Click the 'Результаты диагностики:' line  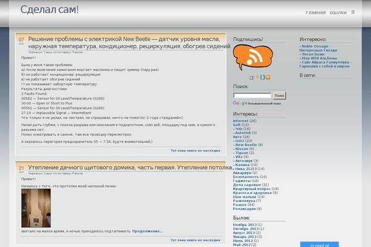(x=45, y=89)
